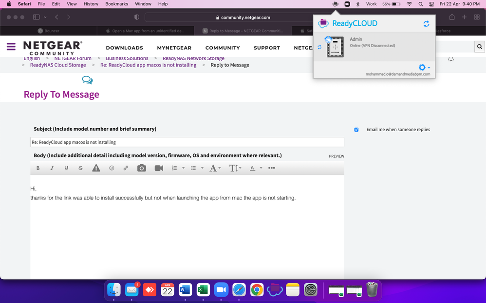Apply italic formatting in the editor
Screen dimensions: 486x303
(x=52, y=168)
